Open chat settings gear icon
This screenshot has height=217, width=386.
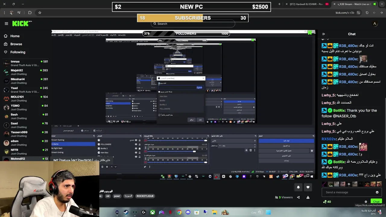coord(366,202)
